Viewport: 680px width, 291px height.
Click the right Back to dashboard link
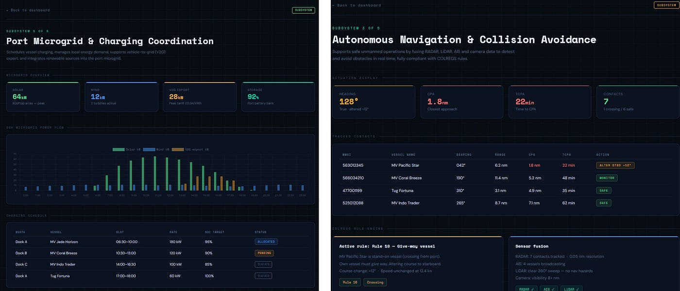[x=357, y=5]
